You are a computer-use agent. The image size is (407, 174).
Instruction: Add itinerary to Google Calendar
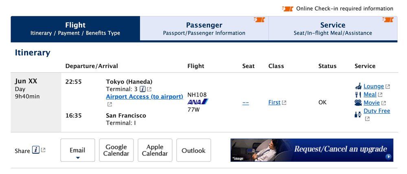(x=116, y=150)
